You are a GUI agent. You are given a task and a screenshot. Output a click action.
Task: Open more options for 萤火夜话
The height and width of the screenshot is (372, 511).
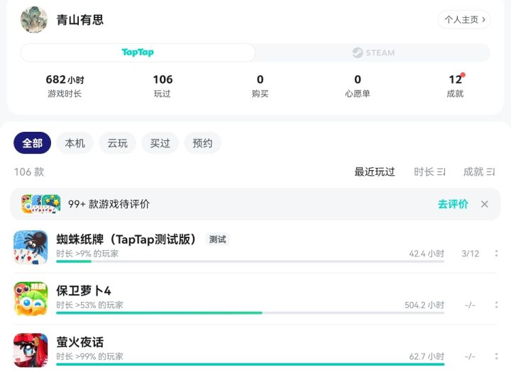[x=496, y=356]
